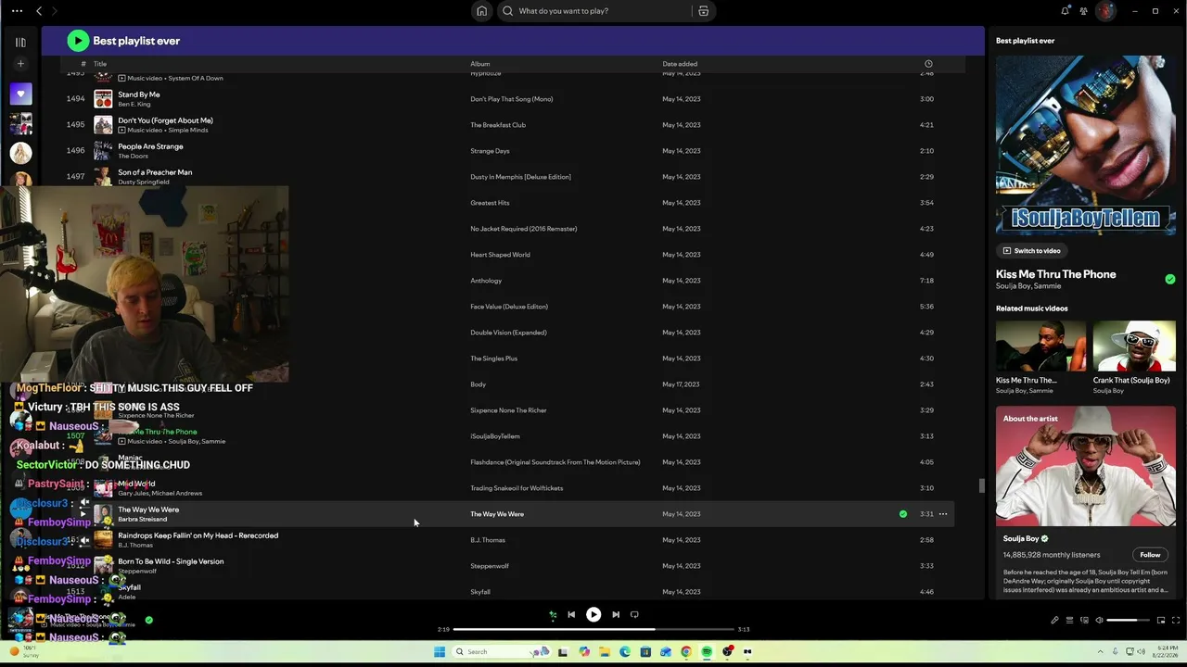Viewport: 1187px width, 667px height.
Task: Follow Soulja Boy
Action: coord(1150,555)
